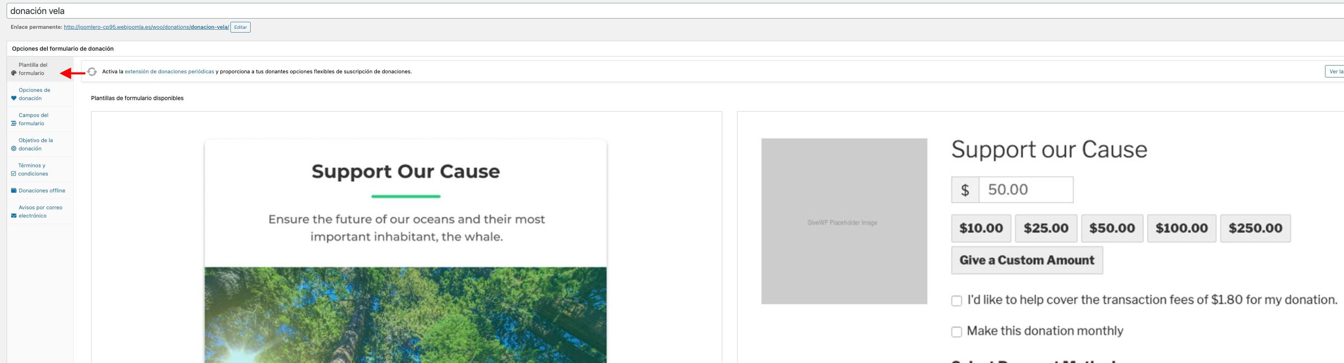Click the Ver la button in the notice

(x=1335, y=71)
